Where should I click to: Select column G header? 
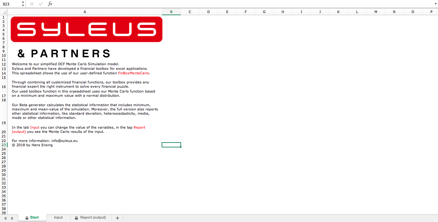point(264,12)
